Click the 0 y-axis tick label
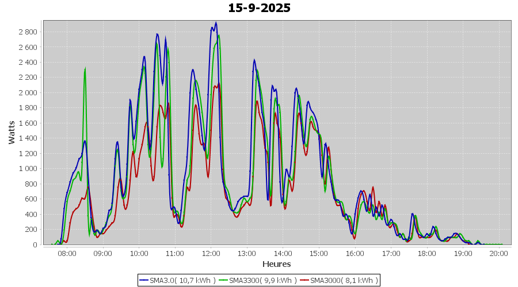Image resolution: width=518 pixels, height=287 pixels. [35, 245]
